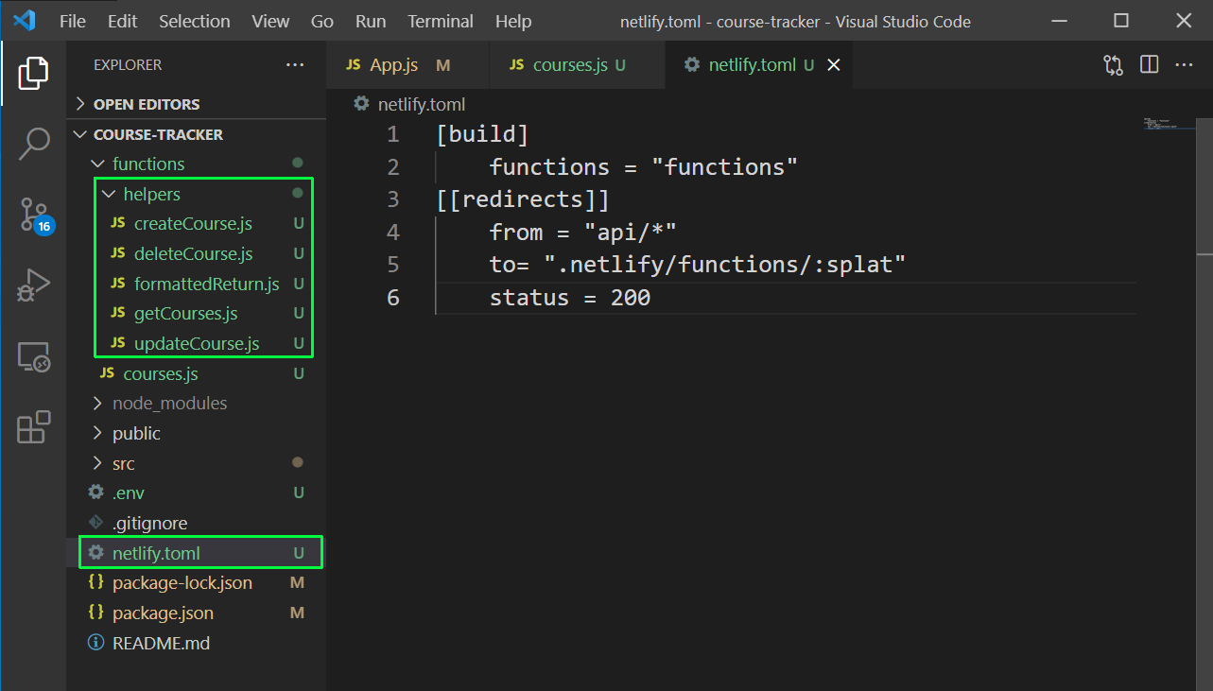Click the Open Changes compare icon
The width and height of the screenshot is (1213, 691).
[1114, 65]
